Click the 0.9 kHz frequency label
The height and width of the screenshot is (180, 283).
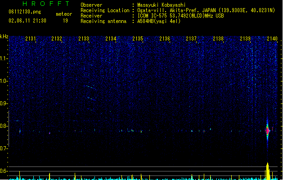(x=4, y=103)
